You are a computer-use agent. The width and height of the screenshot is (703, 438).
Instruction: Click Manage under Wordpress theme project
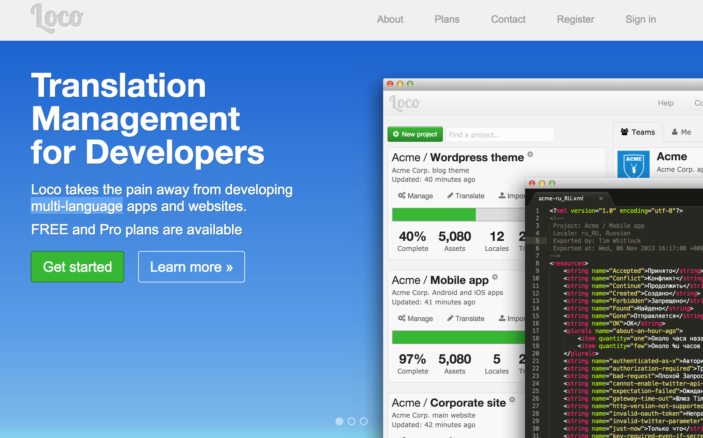click(x=415, y=196)
